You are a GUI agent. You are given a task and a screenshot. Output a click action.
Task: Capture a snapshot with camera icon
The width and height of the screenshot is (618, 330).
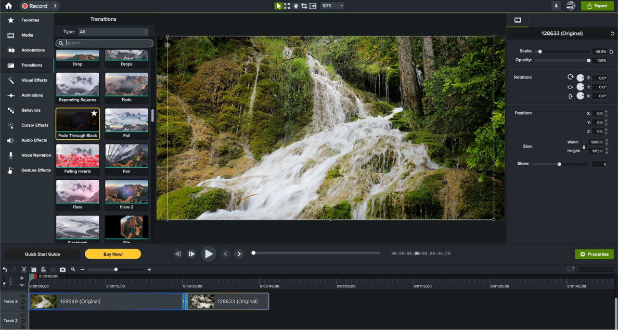click(62, 270)
